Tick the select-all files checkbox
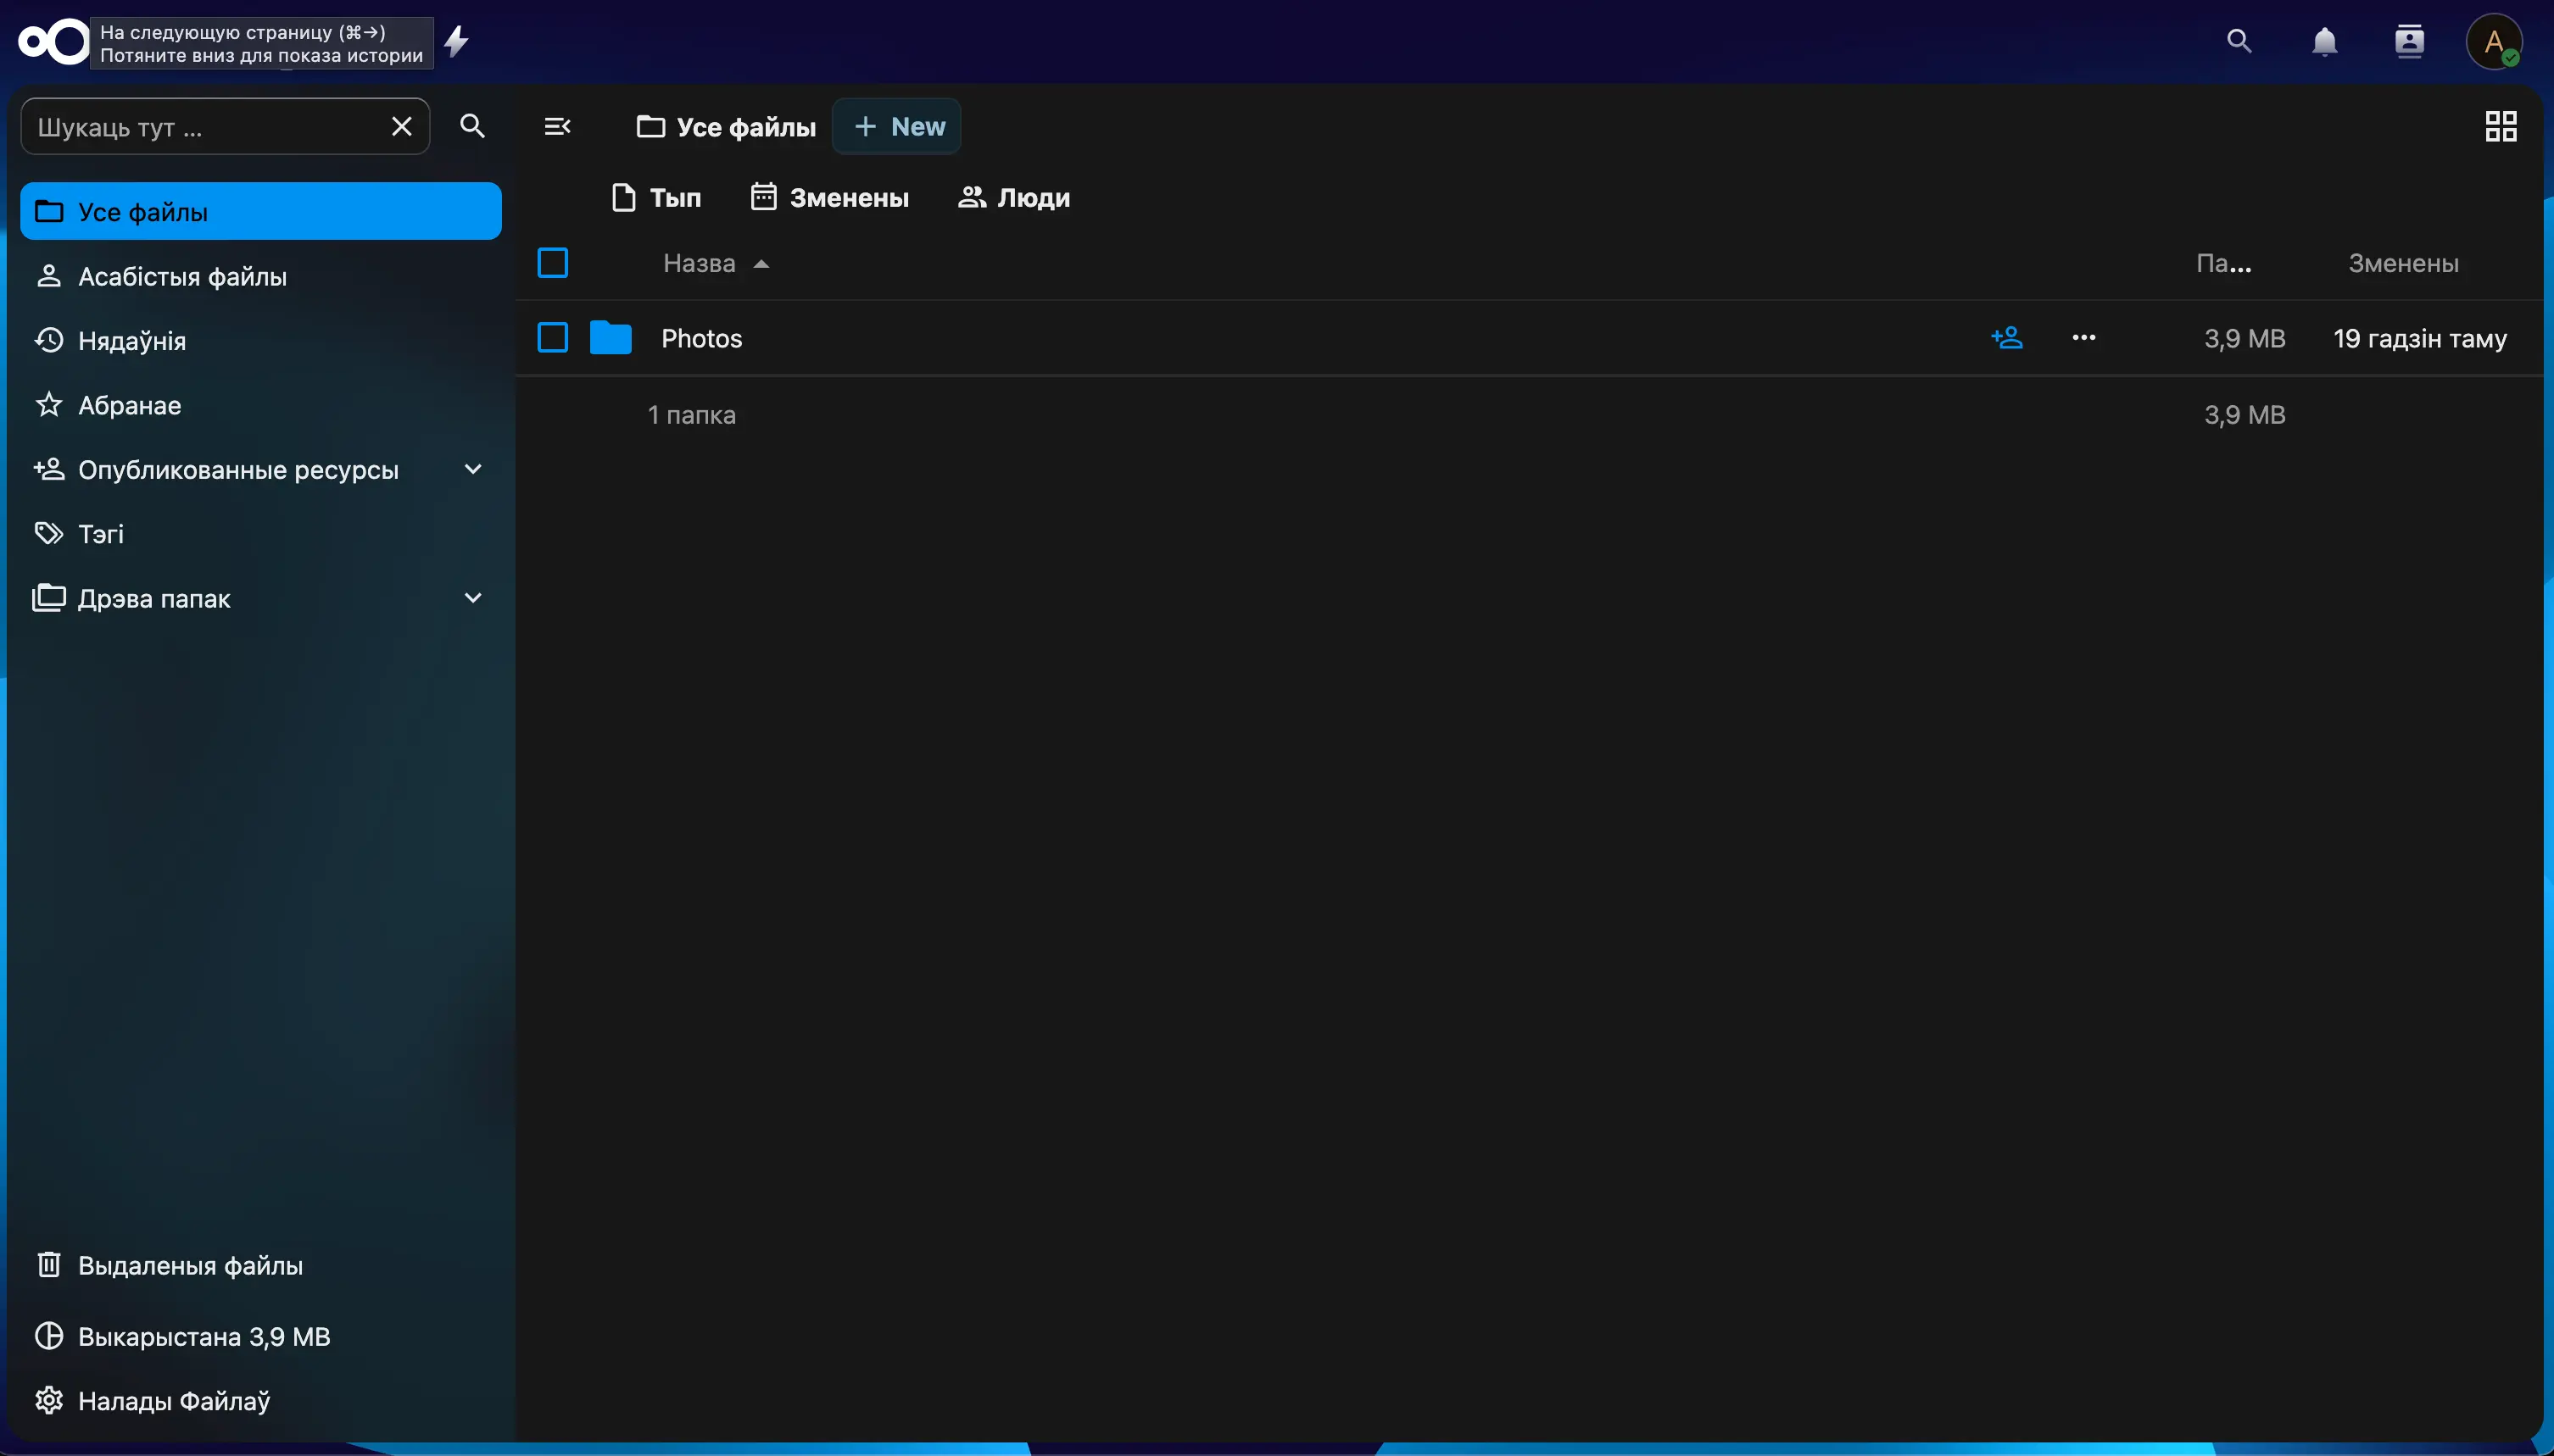Viewport: 2554px width, 1456px height. point(552,263)
